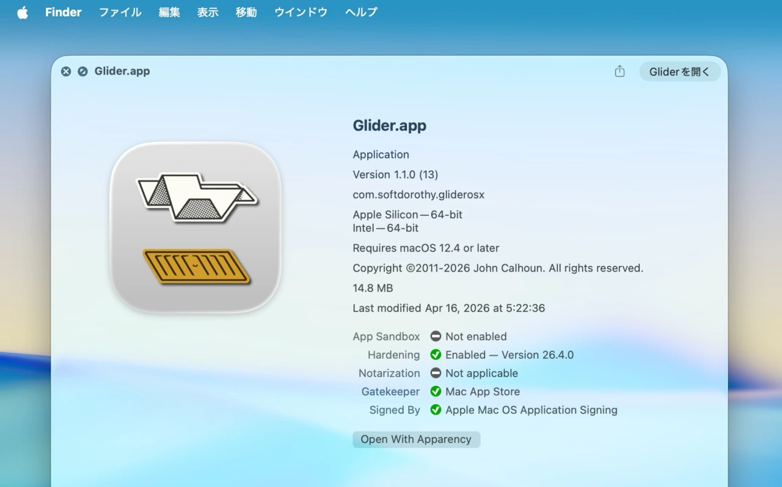This screenshot has width=782, height=487.
Task: Open the ウインドウ menu
Action: pyautogui.click(x=301, y=12)
